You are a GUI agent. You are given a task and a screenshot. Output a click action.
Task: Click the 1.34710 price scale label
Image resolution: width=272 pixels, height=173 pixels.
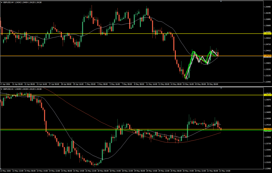click(267, 44)
